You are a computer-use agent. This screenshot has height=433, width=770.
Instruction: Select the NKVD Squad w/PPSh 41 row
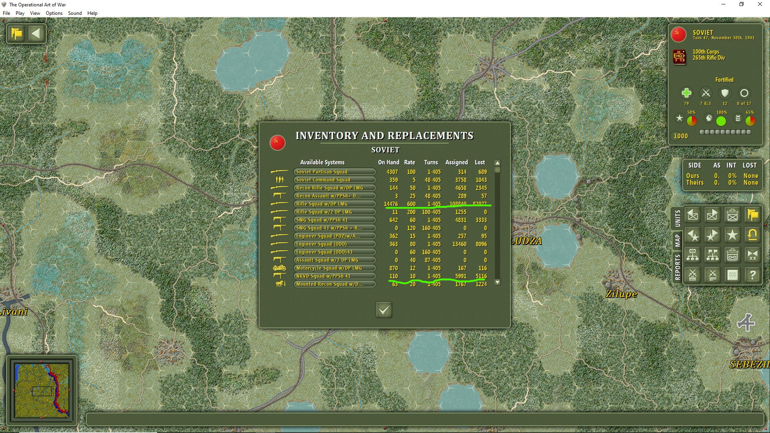[x=334, y=276]
